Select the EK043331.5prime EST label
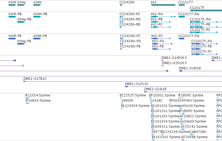Viewport: 222px width, 141px height. (x=165, y=127)
